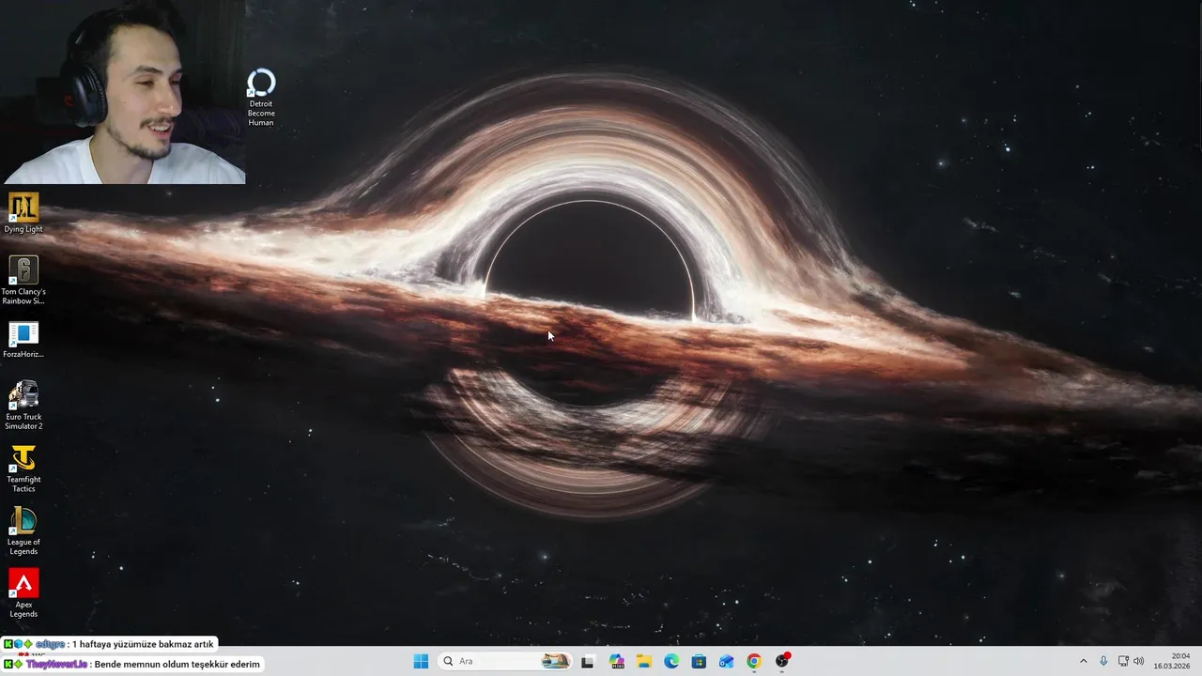This screenshot has width=1202, height=676.
Task: Select the League of Legends shortcut
Action: 23,530
